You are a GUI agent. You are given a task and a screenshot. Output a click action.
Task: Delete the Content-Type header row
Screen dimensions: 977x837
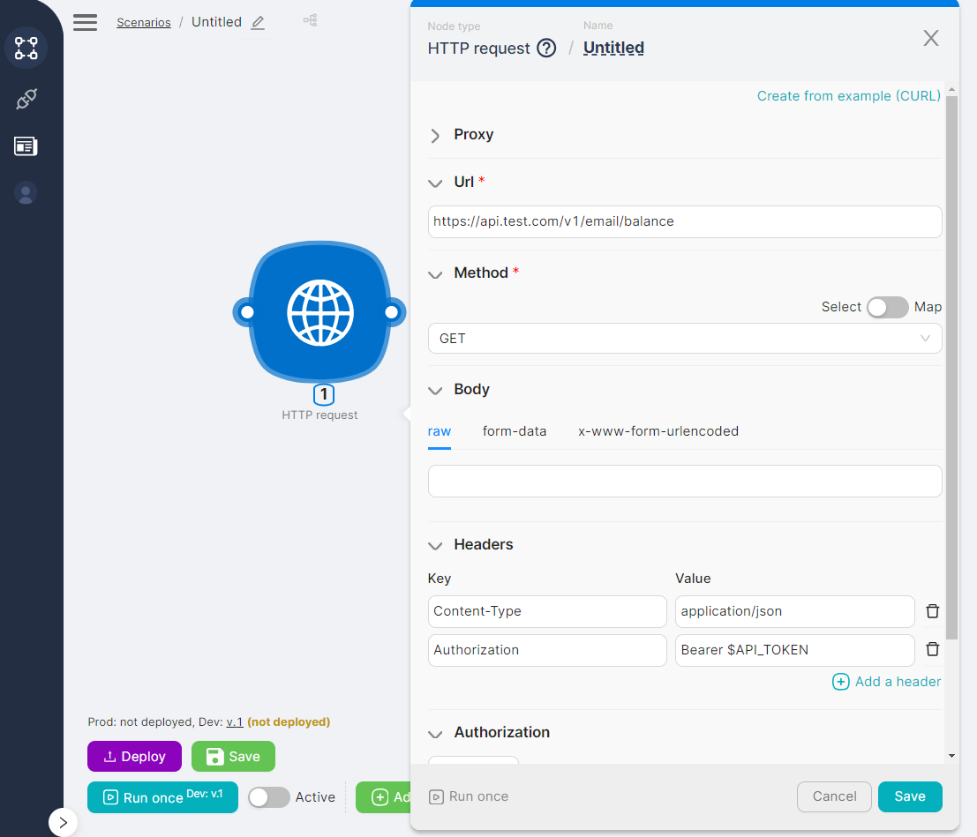[932, 611]
